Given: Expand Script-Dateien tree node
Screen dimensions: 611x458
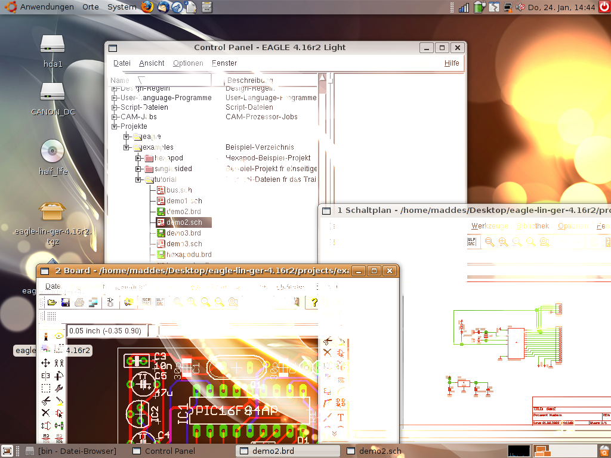Looking at the screenshot, I should pyautogui.click(x=115, y=107).
